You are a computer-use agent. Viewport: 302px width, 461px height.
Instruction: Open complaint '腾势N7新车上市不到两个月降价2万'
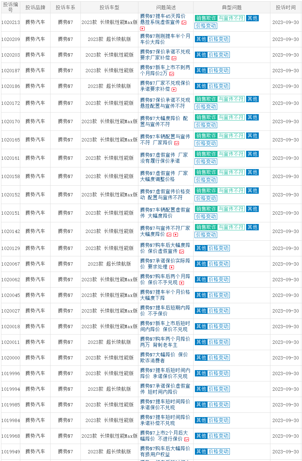pyautogui.click(x=165, y=70)
